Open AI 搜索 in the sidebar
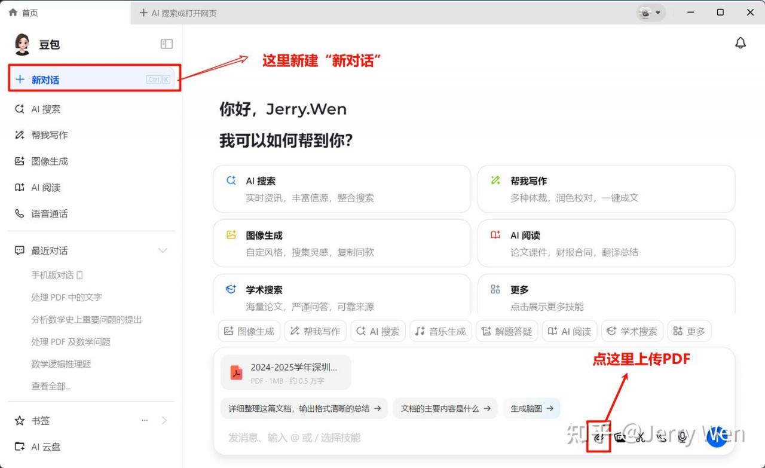Image resolution: width=765 pixels, height=468 pixels. click(91, 109)
